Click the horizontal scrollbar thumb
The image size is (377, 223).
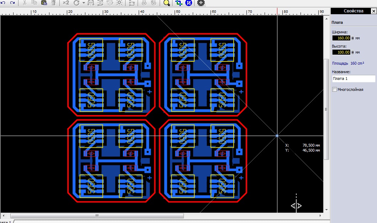(97, 216)
